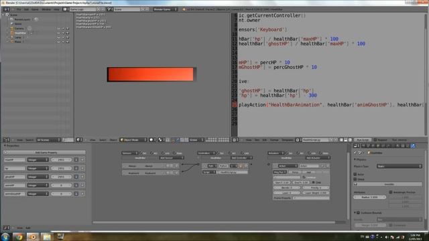Toggle Plane renderability in outliner
Screen dimensions: 429x241
point(68,42)
